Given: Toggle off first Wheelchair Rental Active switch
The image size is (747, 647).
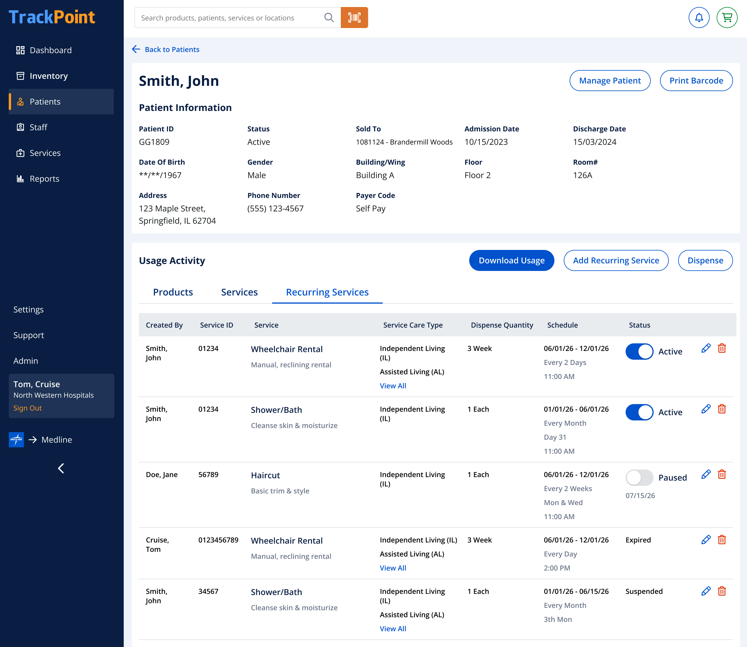Looking at the screenshot, I should point(639,351).
